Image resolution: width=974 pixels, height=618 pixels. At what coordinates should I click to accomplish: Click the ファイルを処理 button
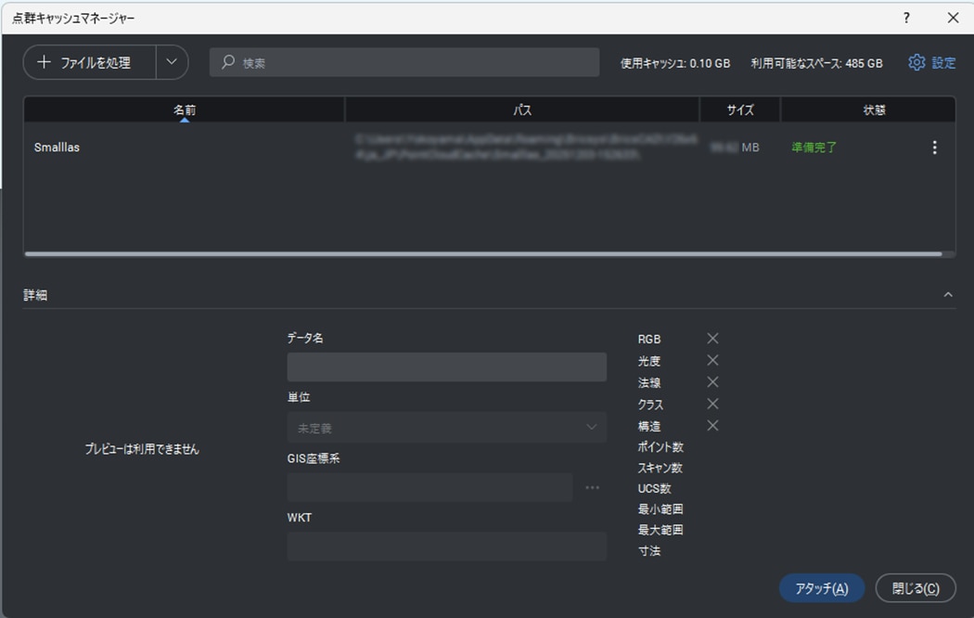pyautogui.click(x=90, y=62)
